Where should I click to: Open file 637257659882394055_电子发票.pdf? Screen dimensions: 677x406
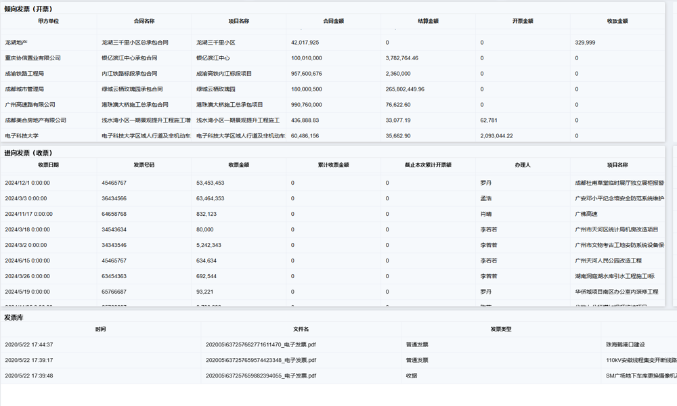261,376
